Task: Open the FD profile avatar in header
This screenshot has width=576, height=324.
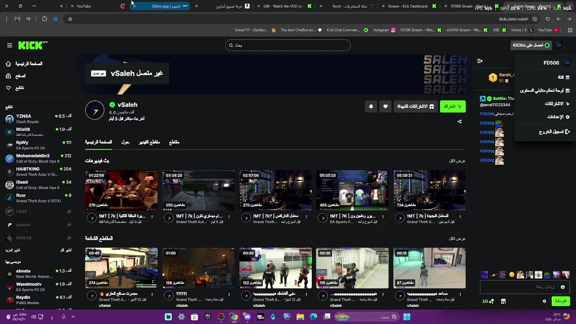Action: (x=559, y=45)
